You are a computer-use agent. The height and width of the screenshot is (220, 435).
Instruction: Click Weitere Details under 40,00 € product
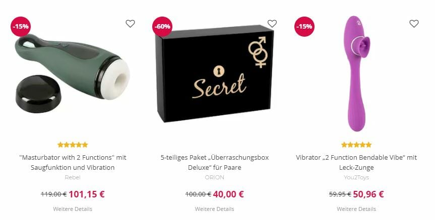(214, 209)
